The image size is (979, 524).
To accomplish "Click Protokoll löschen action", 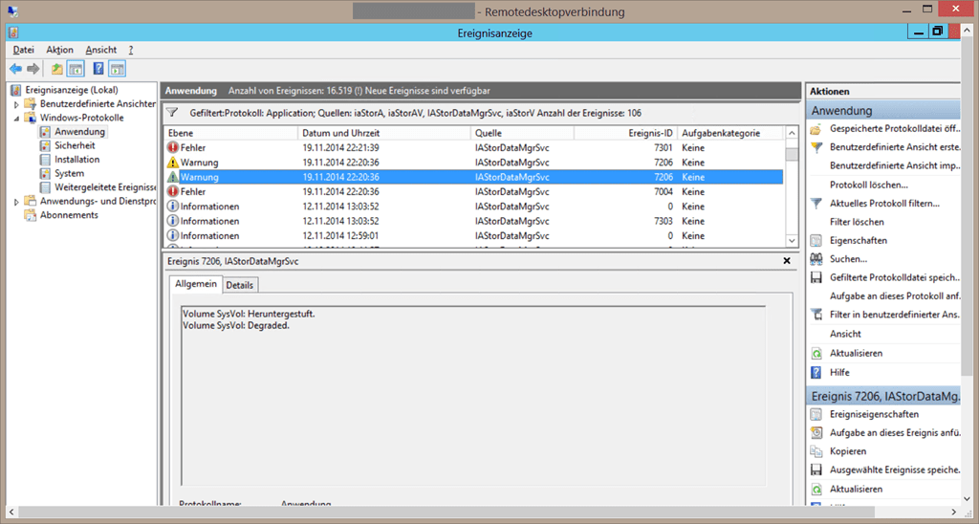I will (x=868, y=185).
